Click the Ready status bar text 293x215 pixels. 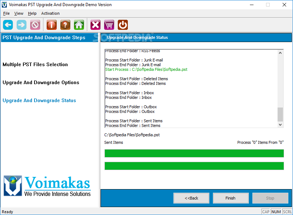[x=8, y=212]
